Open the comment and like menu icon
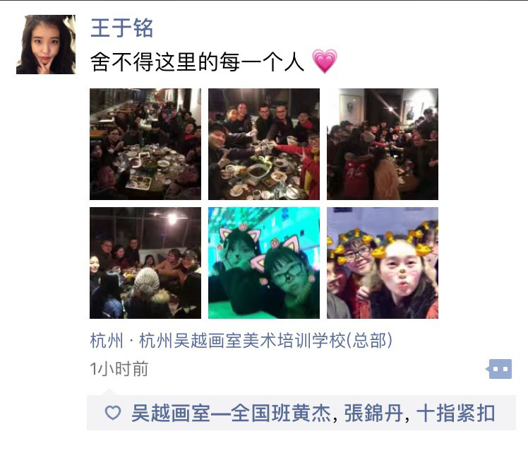 tap(499, 369)
